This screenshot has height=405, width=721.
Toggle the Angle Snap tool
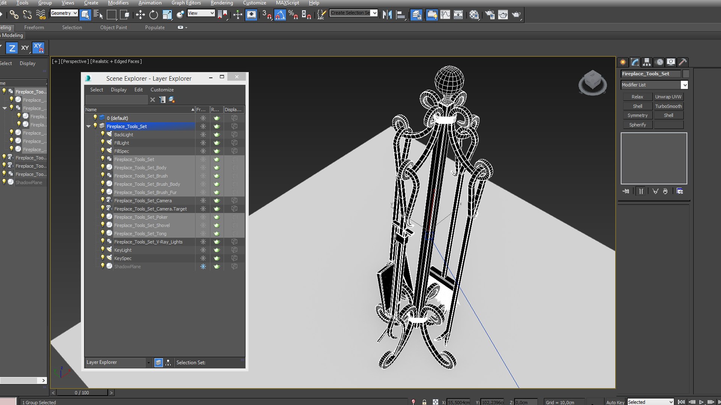280,15
